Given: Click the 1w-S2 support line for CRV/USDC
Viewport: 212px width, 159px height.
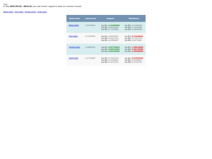Looking at the screenshot, I should (110, 38).
